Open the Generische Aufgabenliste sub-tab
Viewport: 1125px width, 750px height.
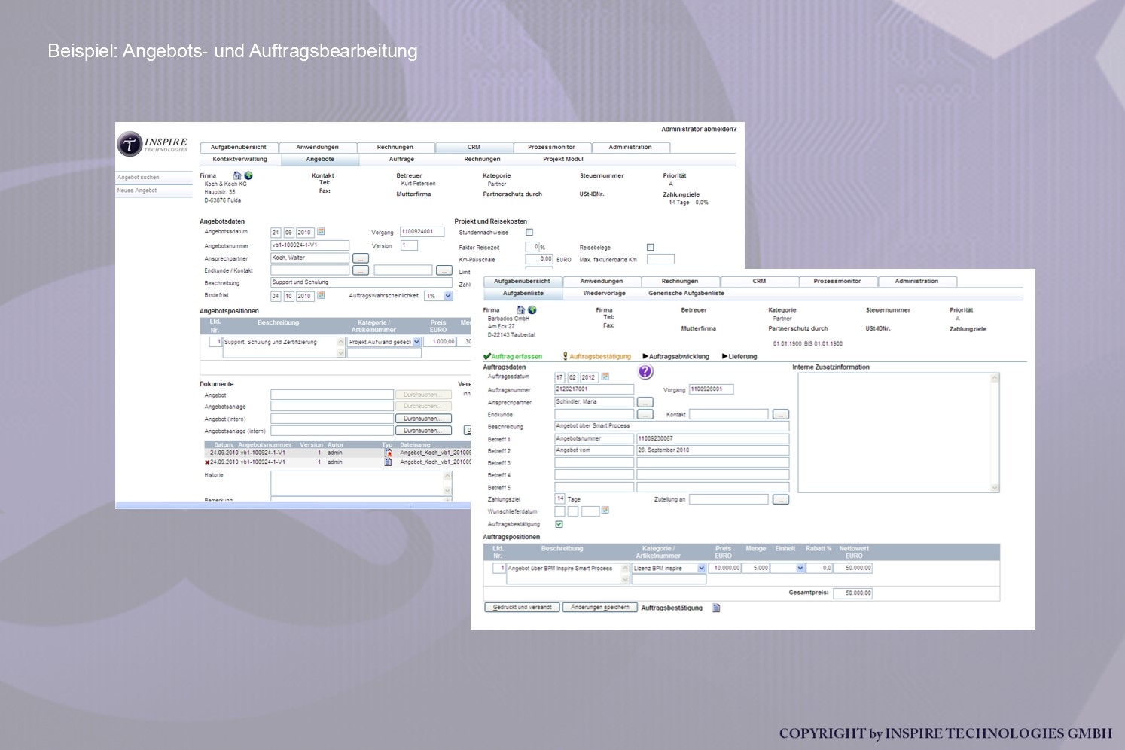click(x=687, y=294)
